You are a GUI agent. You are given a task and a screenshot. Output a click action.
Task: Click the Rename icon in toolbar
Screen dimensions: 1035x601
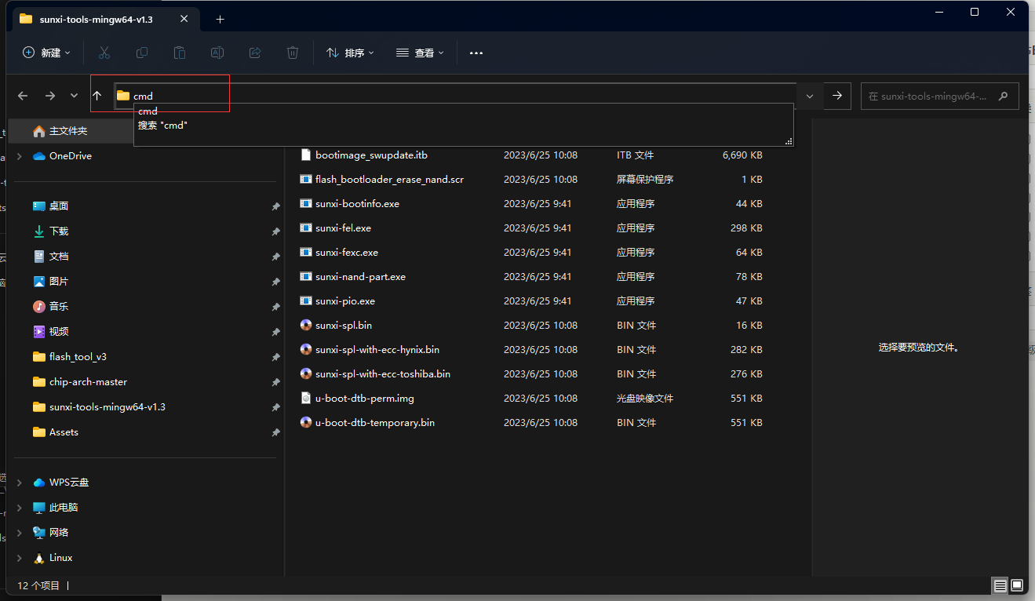pyautogui.click(x=217, y=53)
